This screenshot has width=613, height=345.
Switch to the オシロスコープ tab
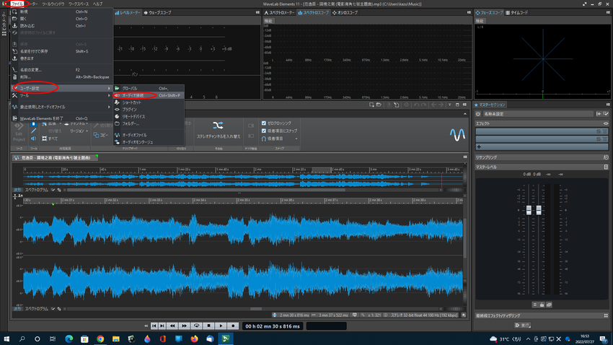click(x=345, y=12)
